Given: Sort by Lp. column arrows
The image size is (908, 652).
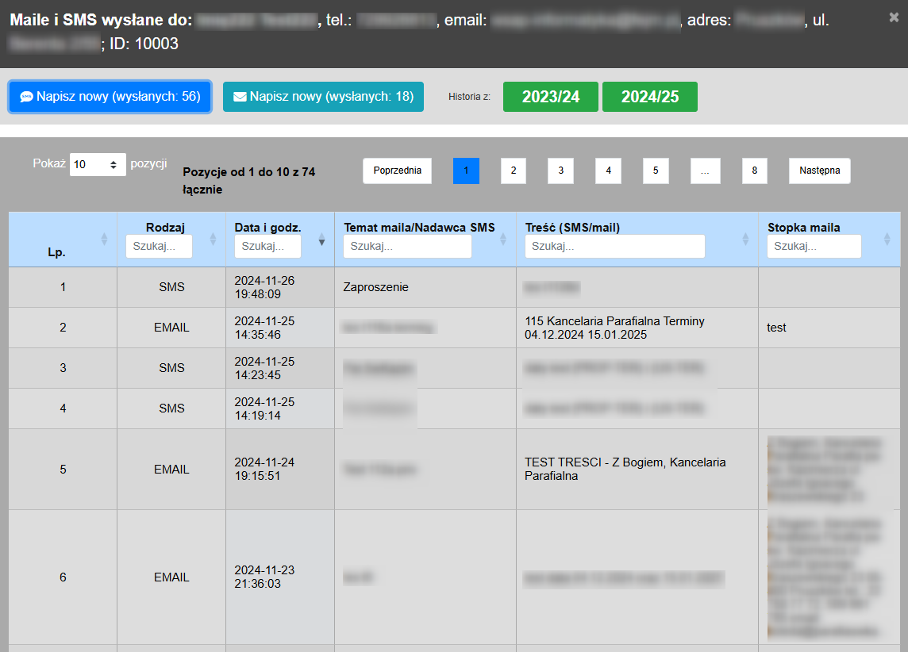Looking at the screenshot, I should pos(104,239).
